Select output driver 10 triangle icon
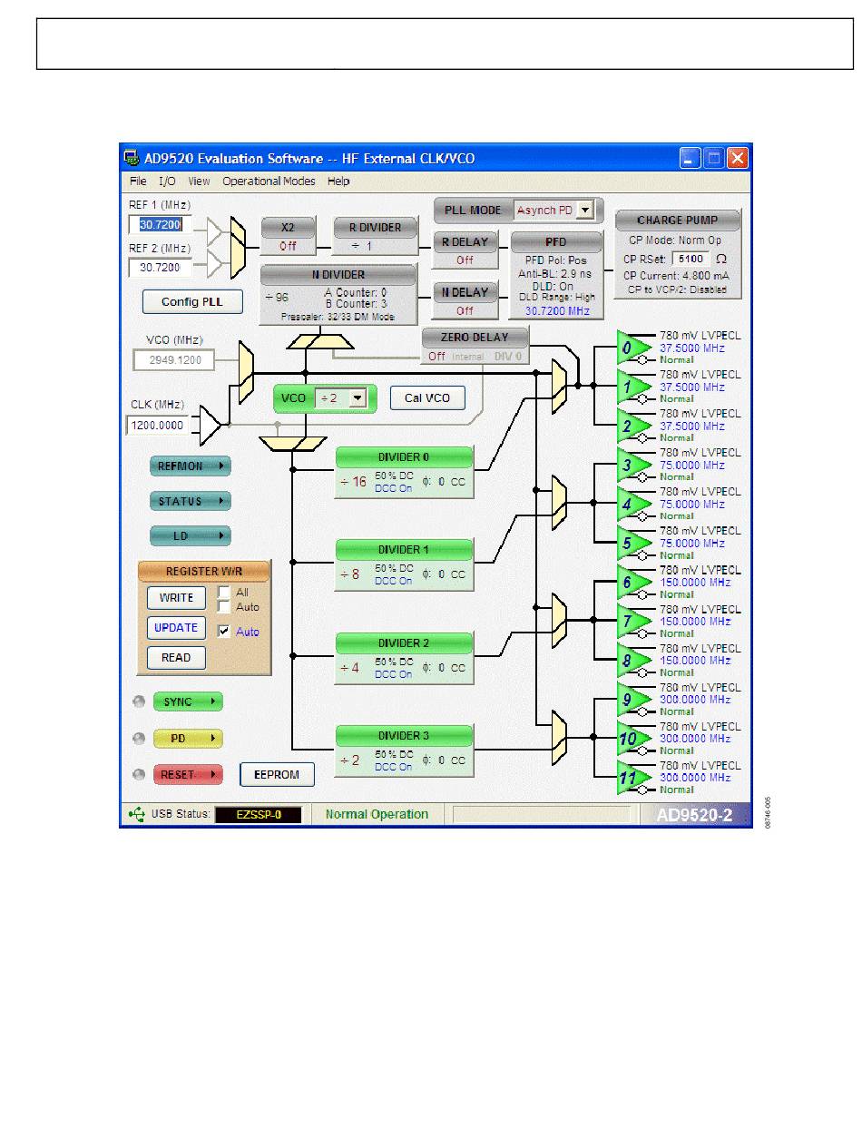The width and height of the screenshot is (862, 1138). tap(632, 739)
